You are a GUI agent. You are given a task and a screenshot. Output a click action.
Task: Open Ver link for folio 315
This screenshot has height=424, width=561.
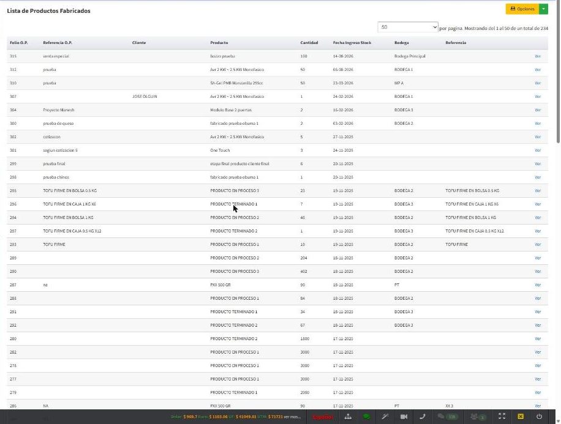[x=537, y=56]
